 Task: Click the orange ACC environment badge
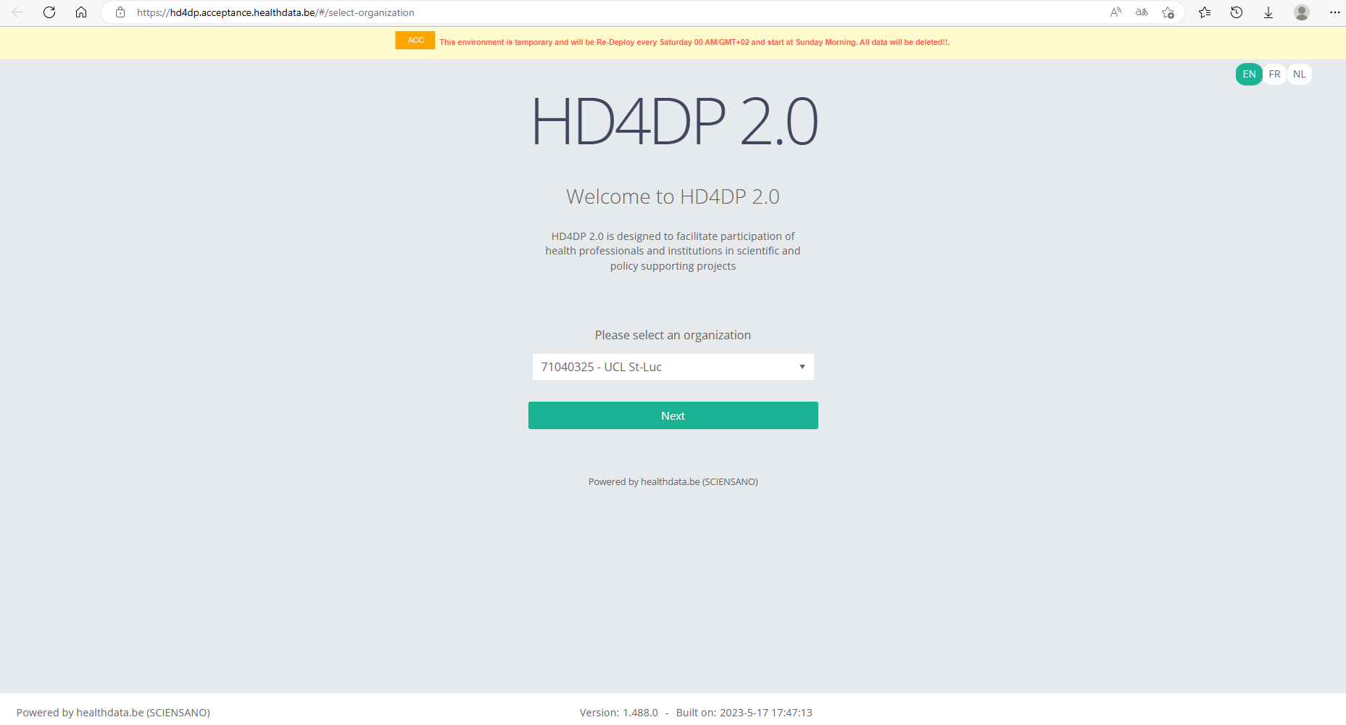415,41
